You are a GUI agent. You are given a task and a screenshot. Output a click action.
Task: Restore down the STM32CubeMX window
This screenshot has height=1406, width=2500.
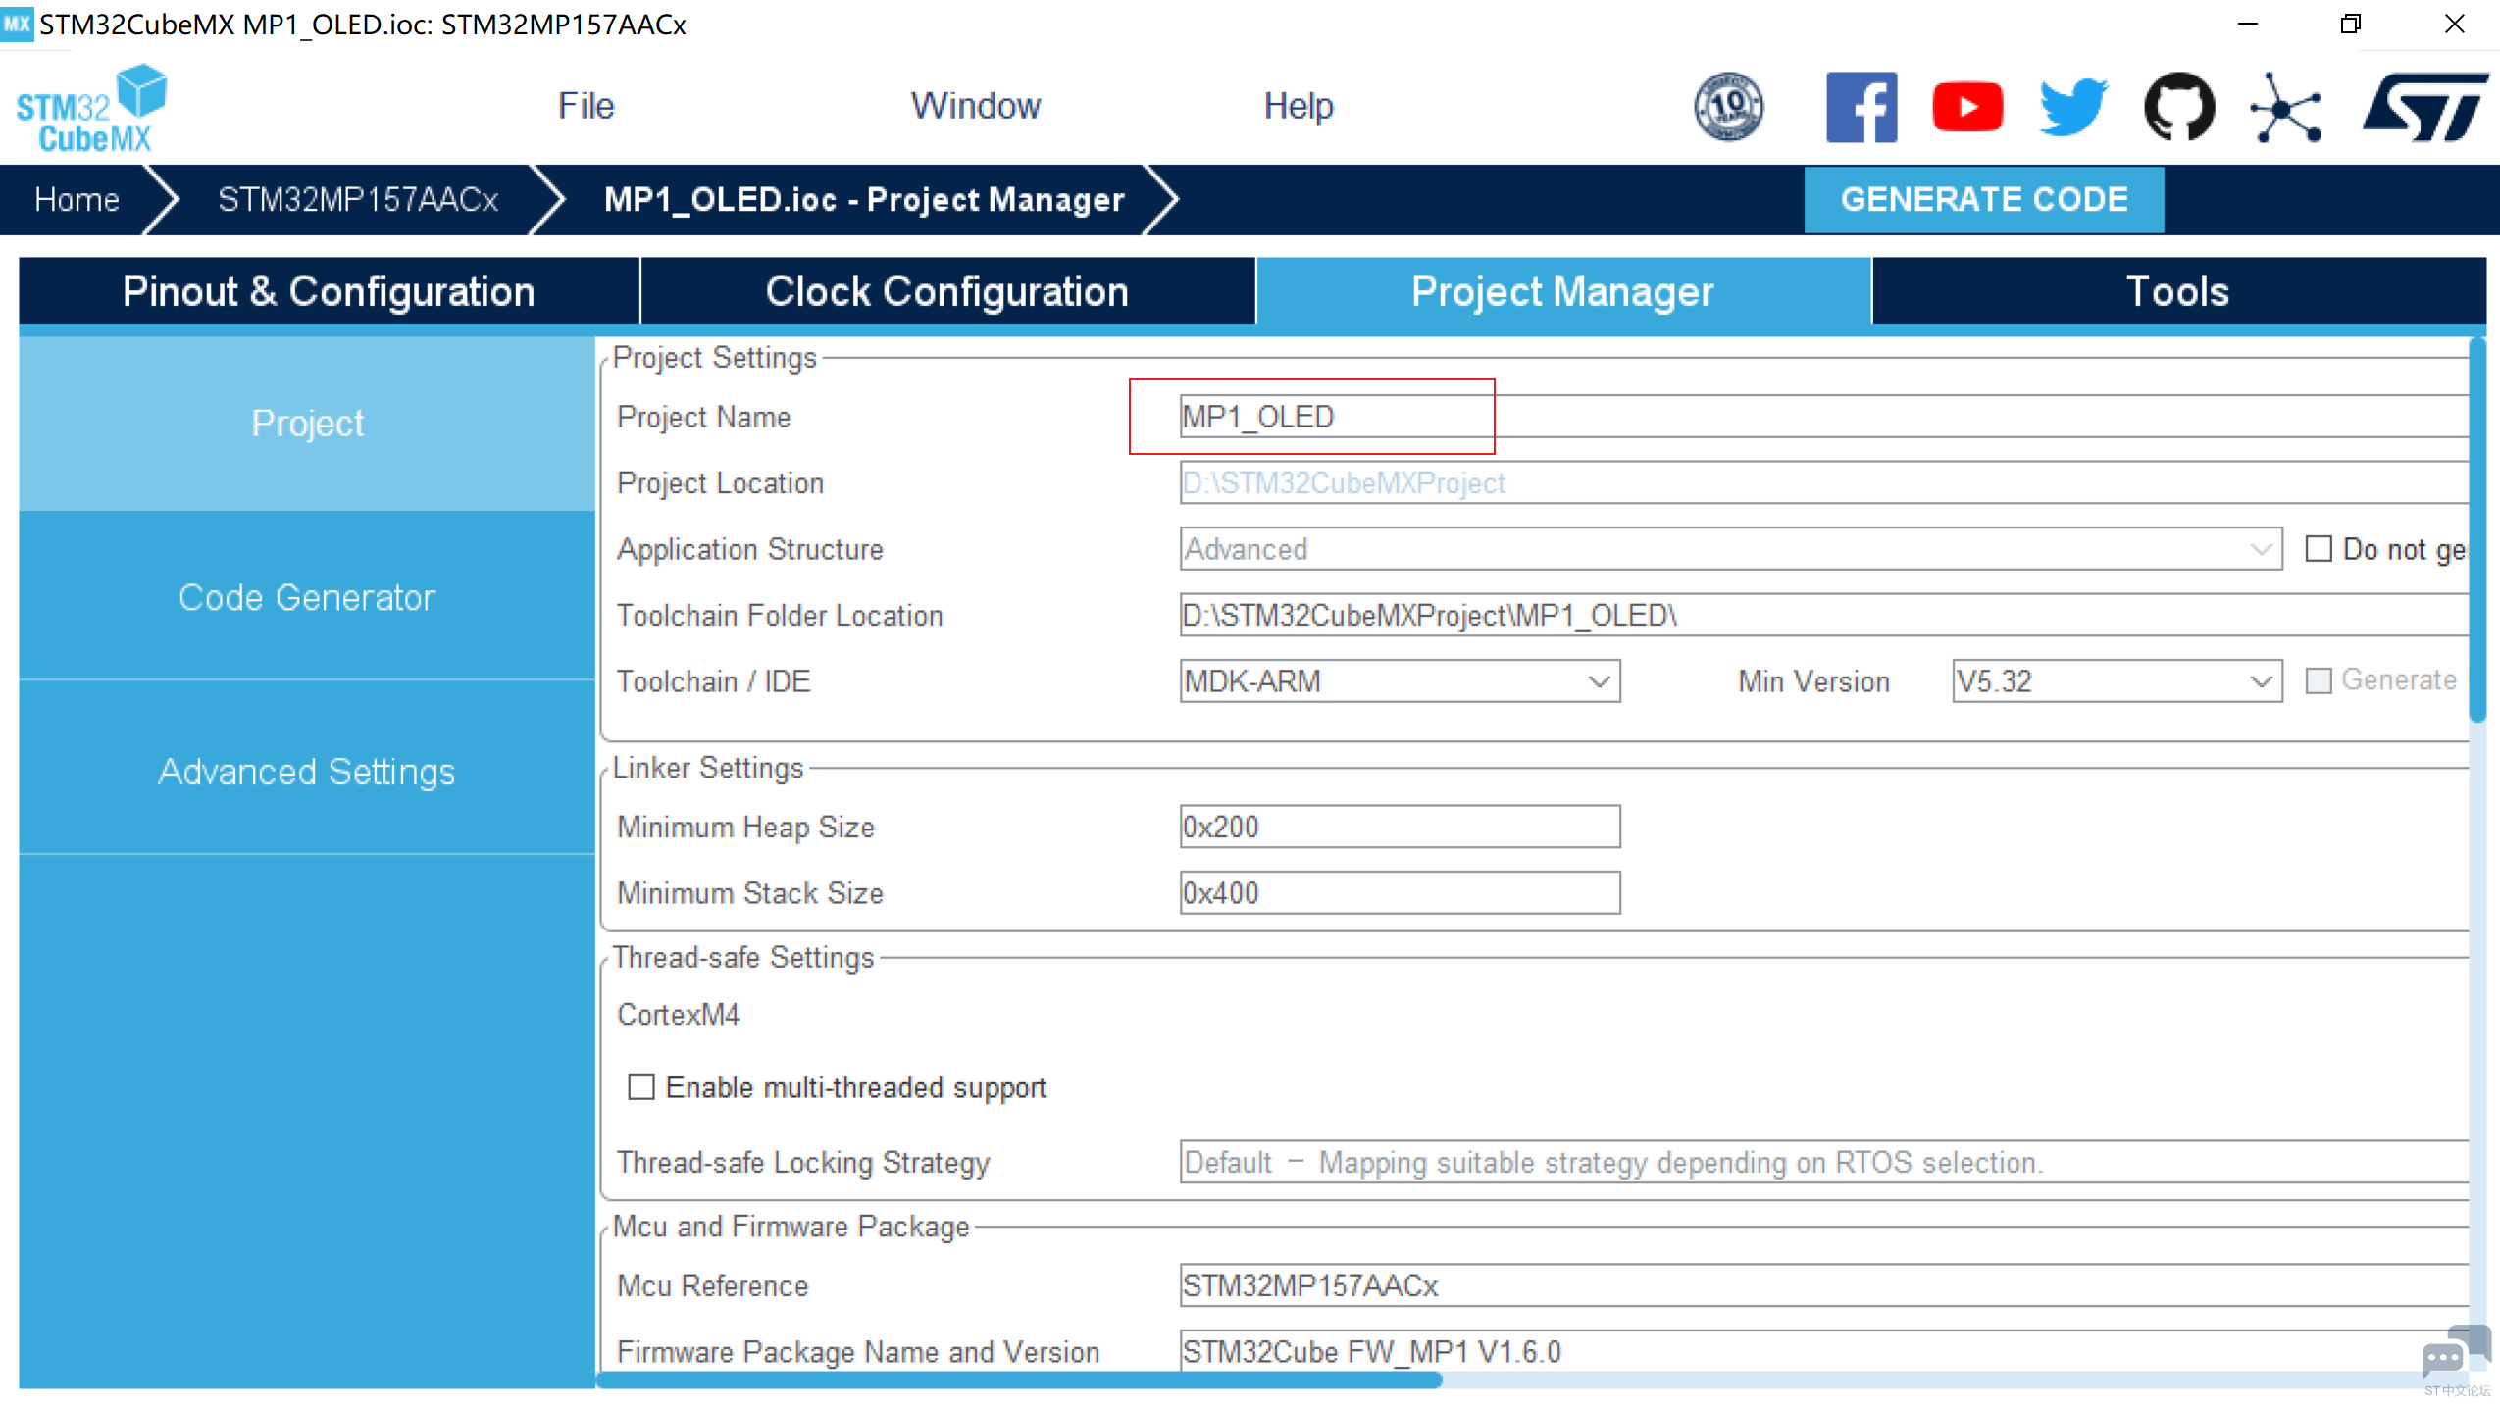[2350, 24]
